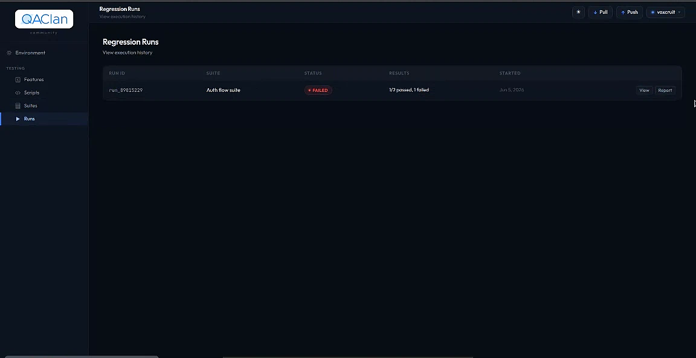This screenshot has width=696, height=358.
Task: Click the SUITE column header
Action: (x=213, y=73)
